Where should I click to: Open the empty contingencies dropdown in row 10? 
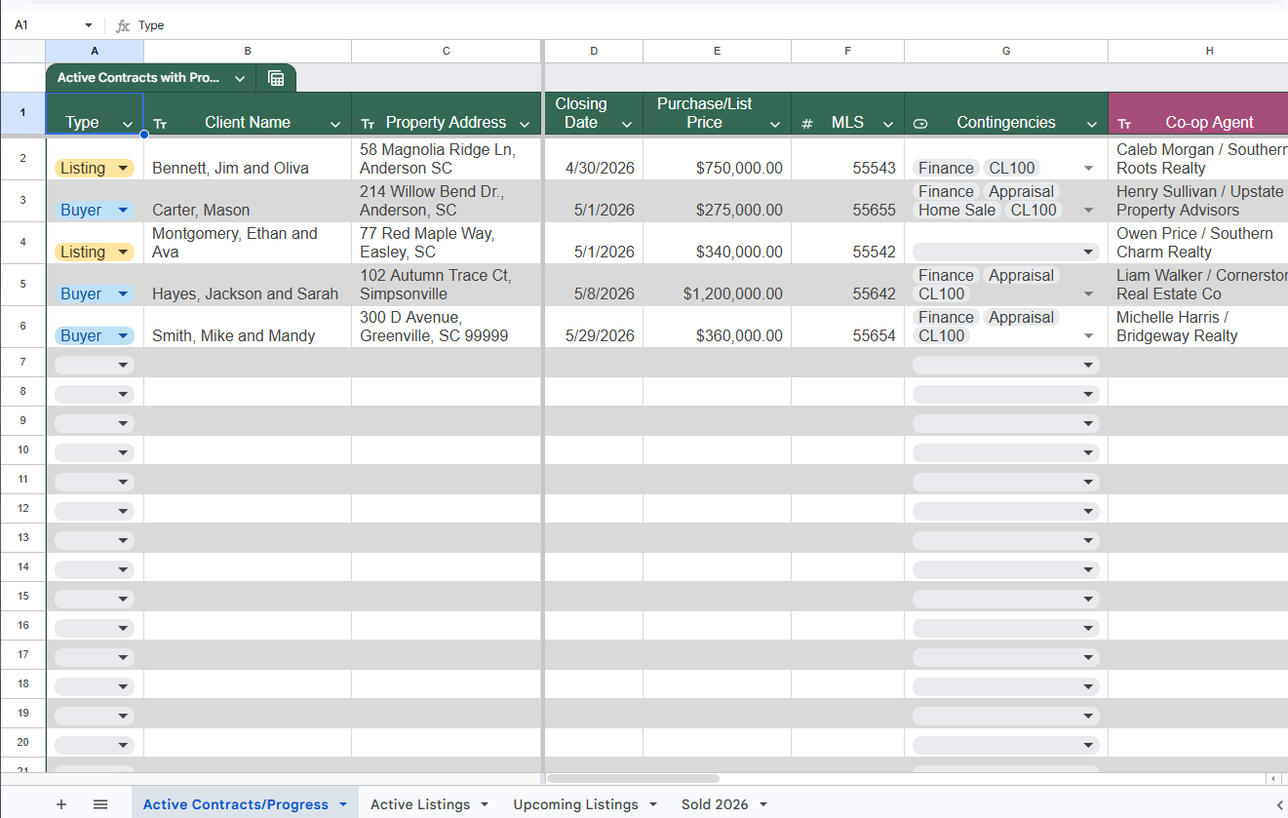(x=1005, y=452)
